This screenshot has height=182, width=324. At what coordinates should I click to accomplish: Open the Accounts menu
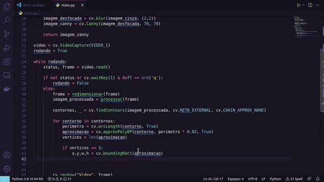[x=7, y=155]
